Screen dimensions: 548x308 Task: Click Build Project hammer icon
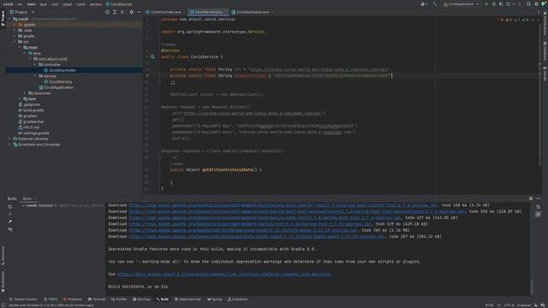tap(434, 4)
